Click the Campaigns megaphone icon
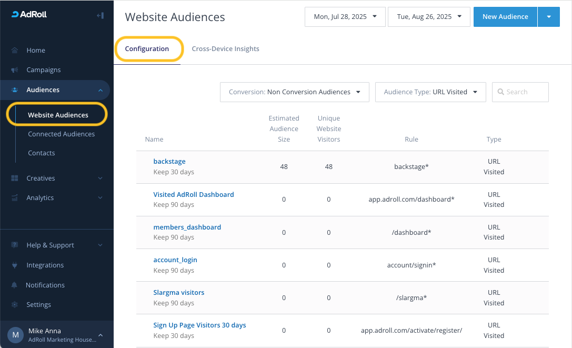 click(15, 70)
